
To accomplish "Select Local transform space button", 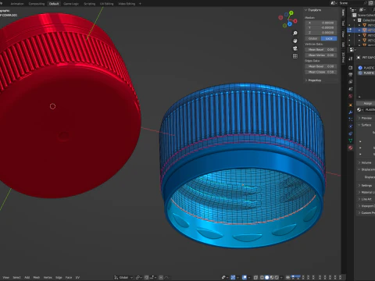I will tap(329, 38).
